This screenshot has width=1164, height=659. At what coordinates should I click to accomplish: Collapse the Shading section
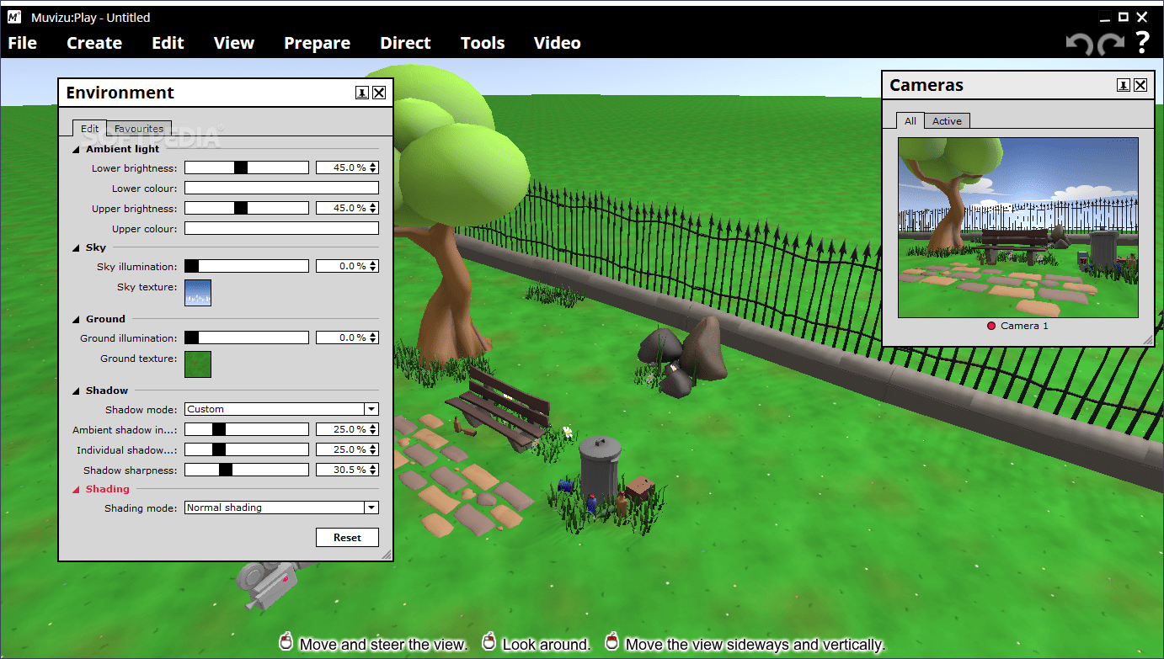(x=77, y=490)
